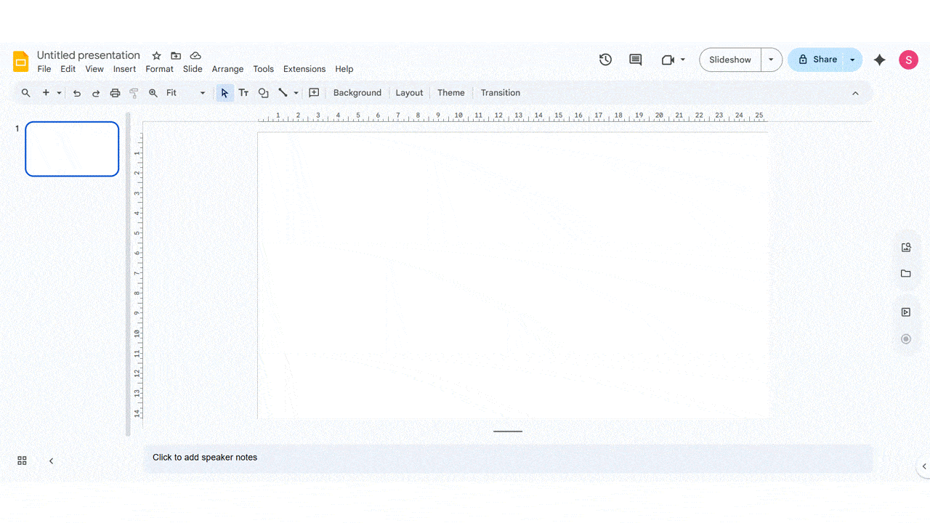930x523 pixels.
Task: Select the Text box tool
Action: (x=243, y=93)
